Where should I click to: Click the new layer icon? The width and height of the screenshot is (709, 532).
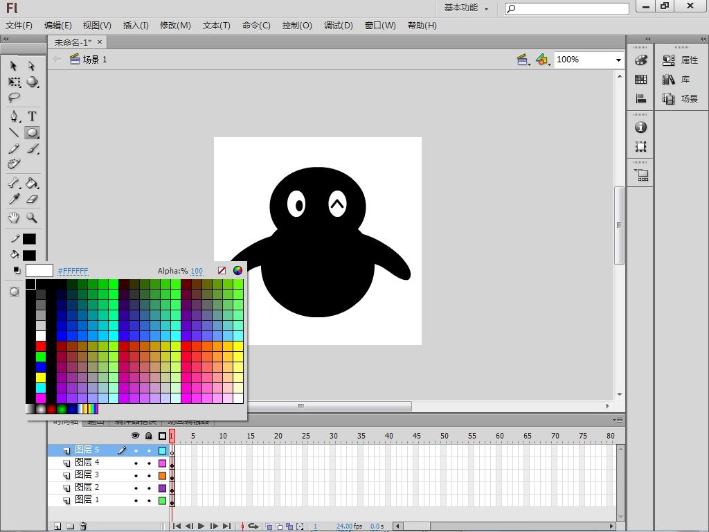pyautogui.click(x=57, y=526)
